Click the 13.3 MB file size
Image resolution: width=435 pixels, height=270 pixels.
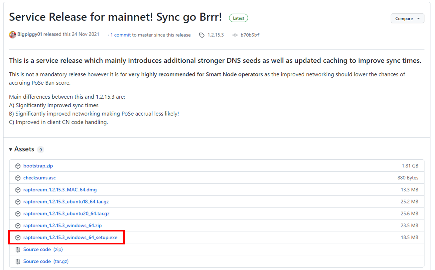(410, 190)
